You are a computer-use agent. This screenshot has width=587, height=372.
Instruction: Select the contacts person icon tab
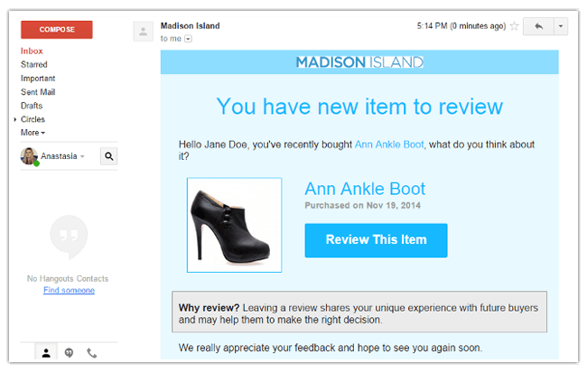pyautogui.click(x=46, y=352)
